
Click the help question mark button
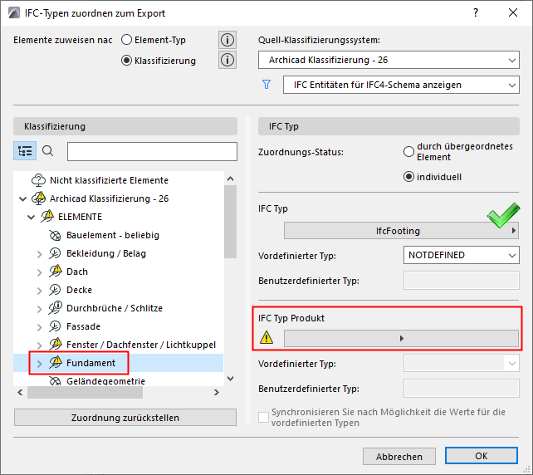[476, 13]
